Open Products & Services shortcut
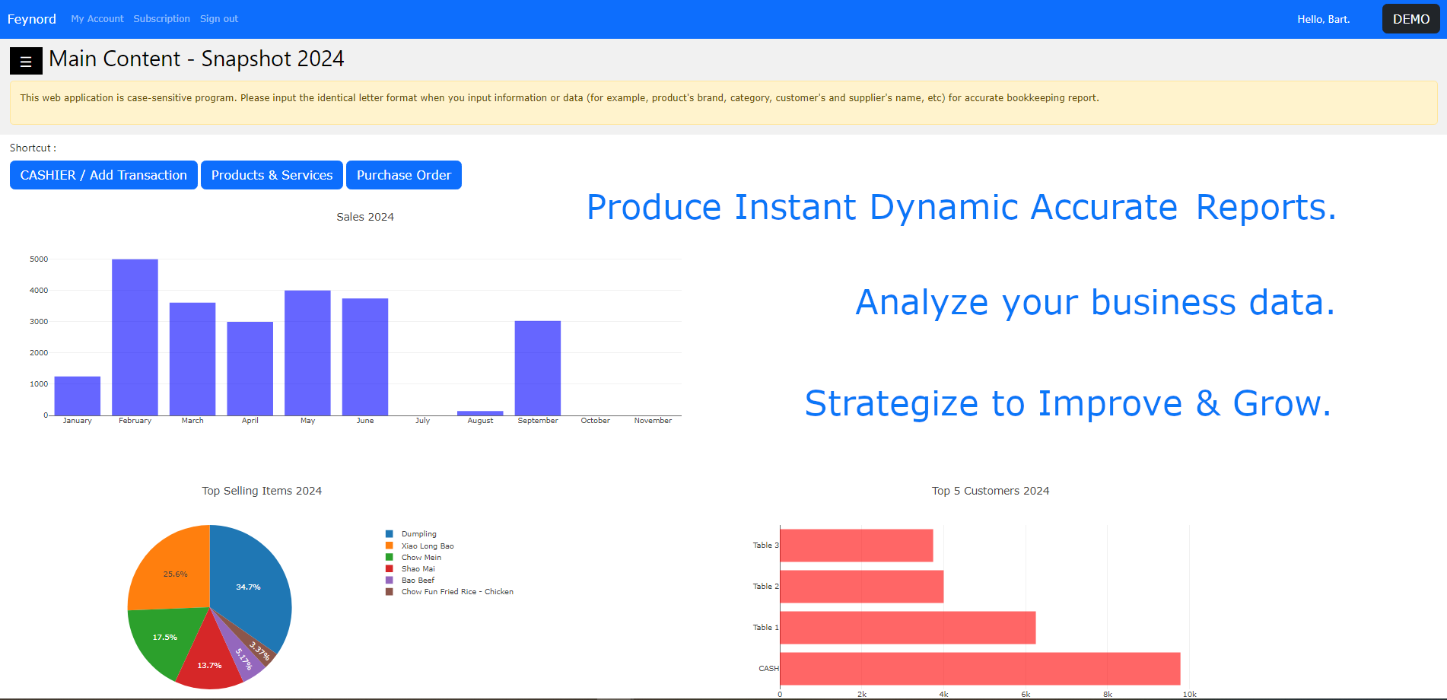 coord(272,175)
